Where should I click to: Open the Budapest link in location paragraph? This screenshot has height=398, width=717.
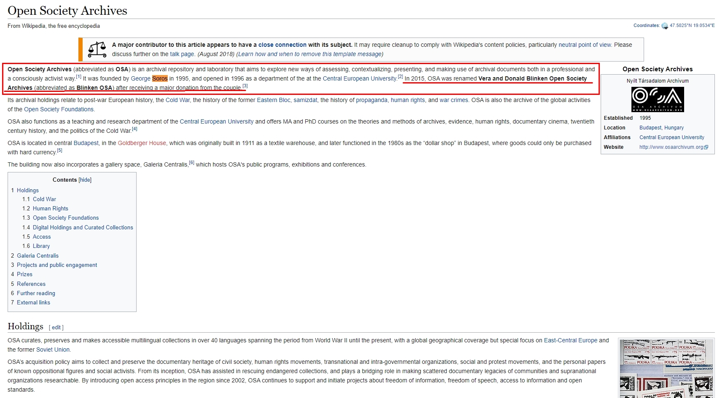(86, 143)
